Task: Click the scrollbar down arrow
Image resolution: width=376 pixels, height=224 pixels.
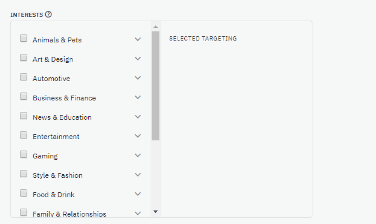Action: pyautogui.click(x=156, y=212)
